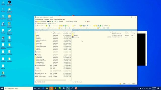Open Task View on taskbar
The image size is (161, 90).
pos(39,88)
